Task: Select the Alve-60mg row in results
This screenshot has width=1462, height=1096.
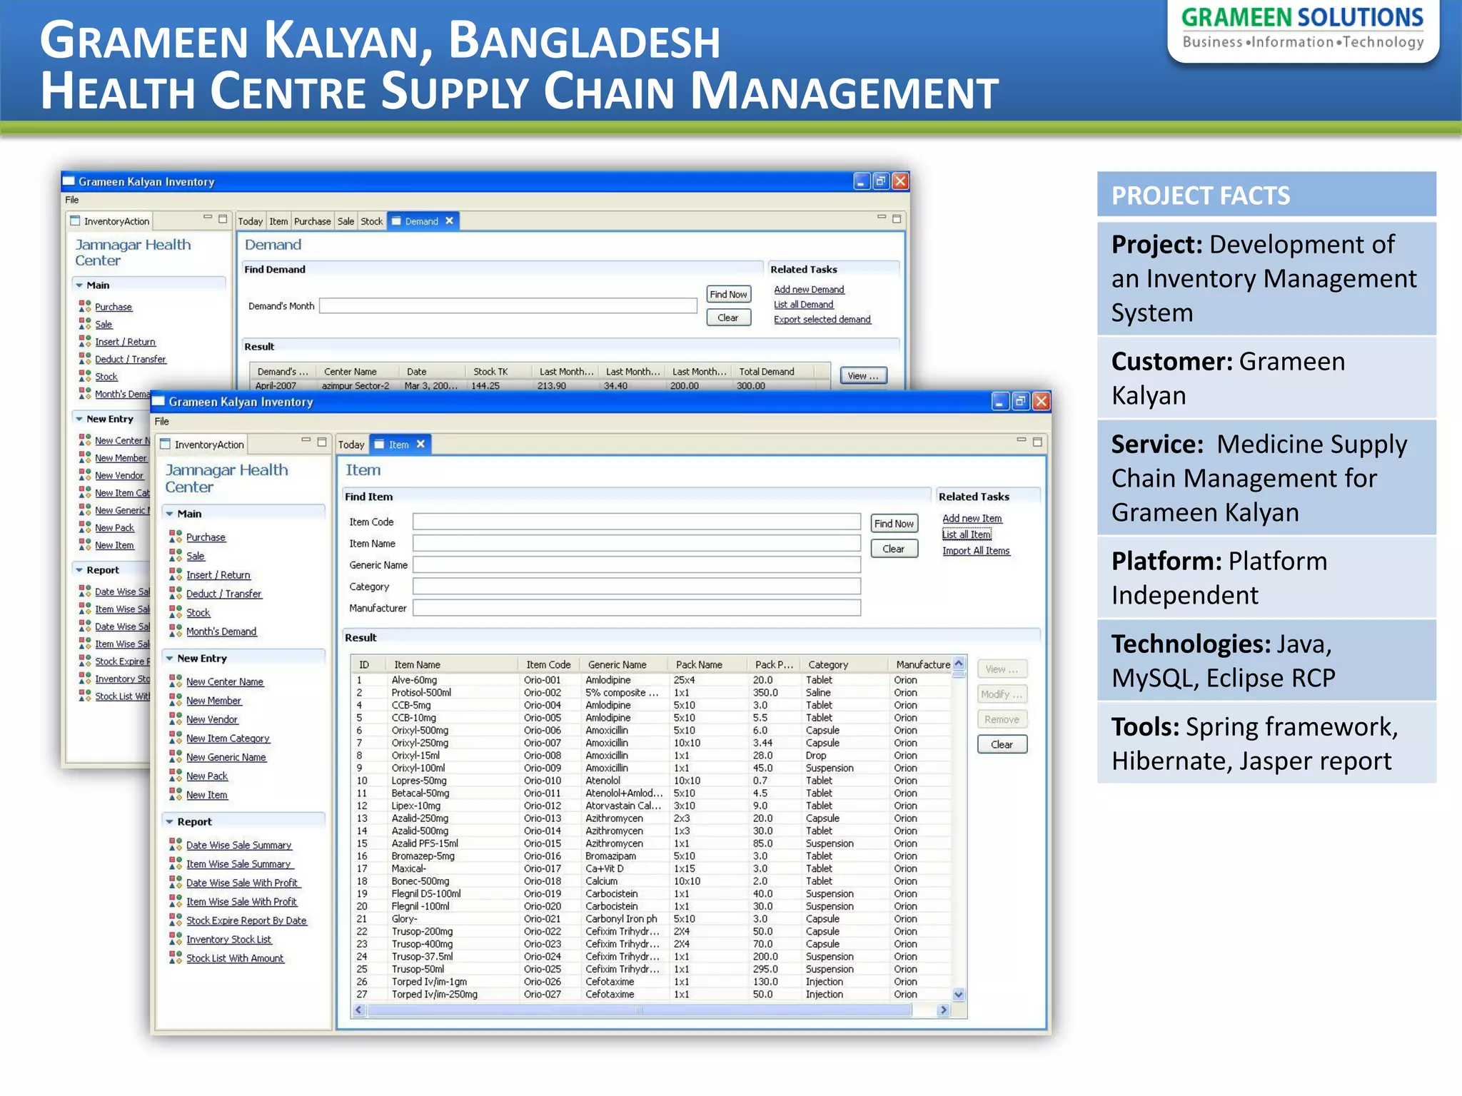Action: [652, 680]
